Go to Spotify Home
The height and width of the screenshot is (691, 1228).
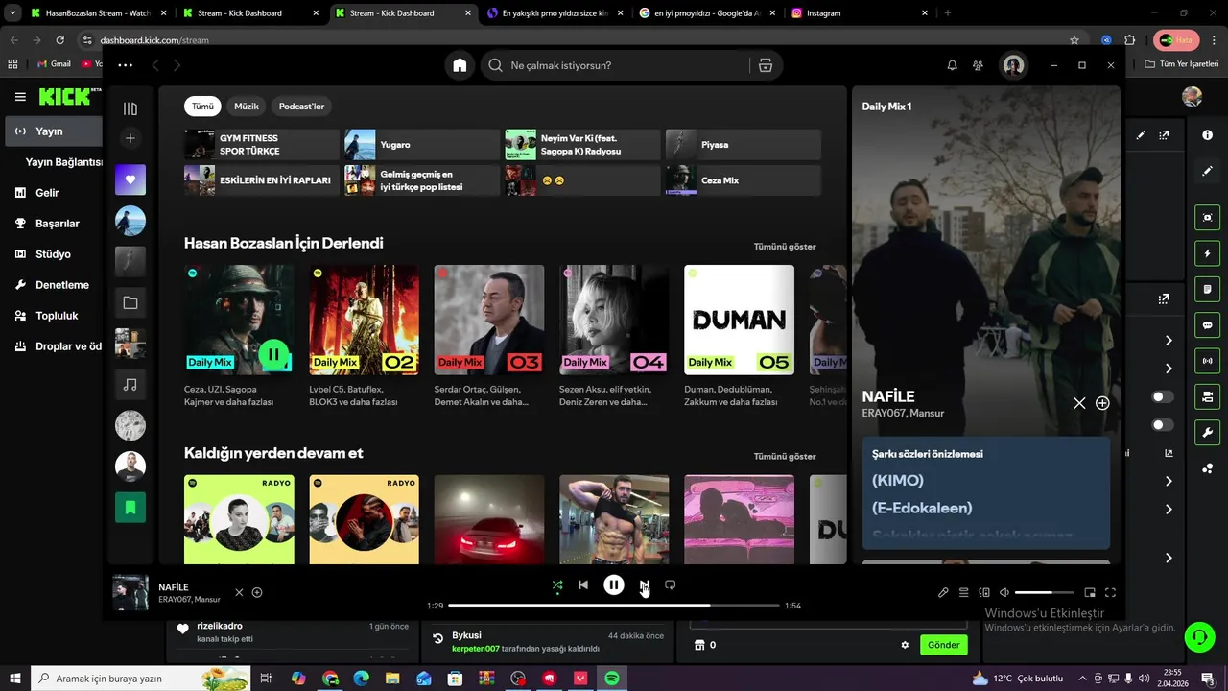point(460,65)
